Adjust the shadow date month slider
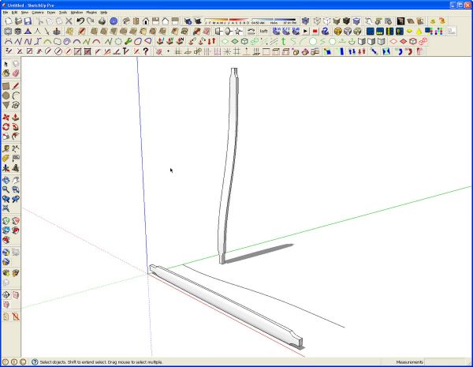The height and width of the screenshot is (367, 473). pos(227,21)
